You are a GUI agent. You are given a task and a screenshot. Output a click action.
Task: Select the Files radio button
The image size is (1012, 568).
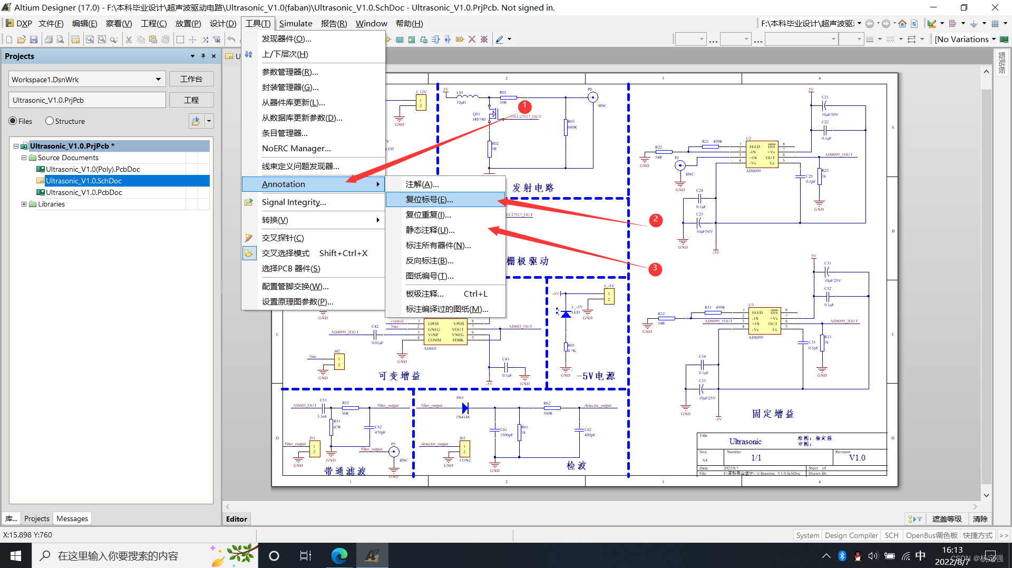pos(13,121)
